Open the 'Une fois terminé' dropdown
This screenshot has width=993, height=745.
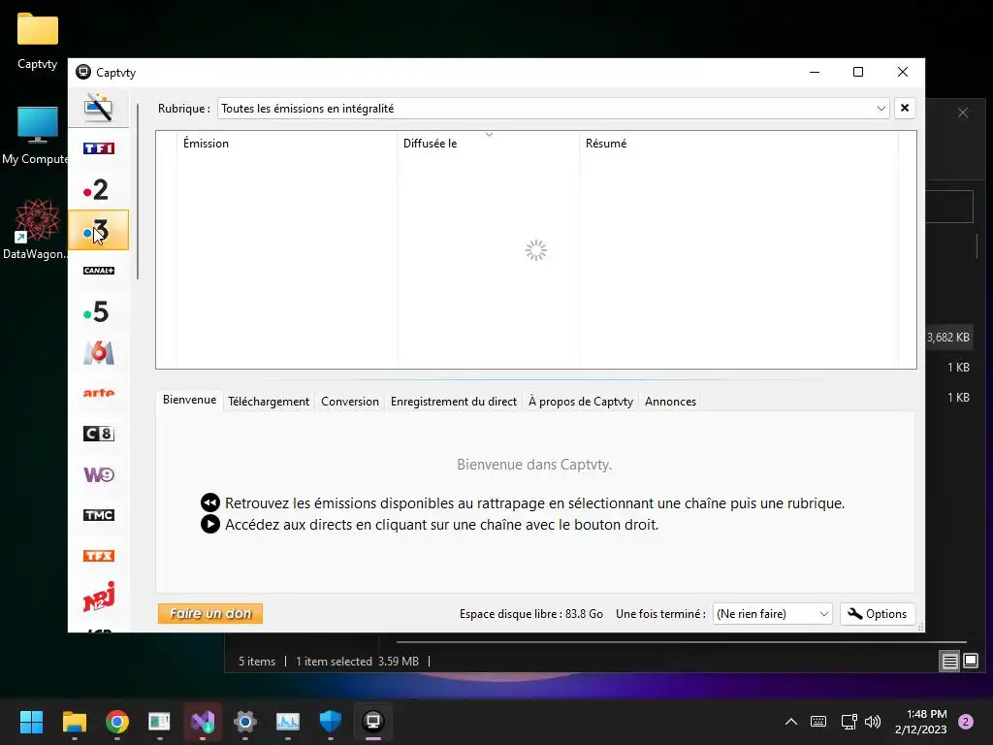tap(772, 614)
